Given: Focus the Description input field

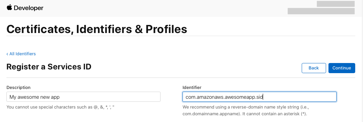Looking at the screenshot, I should pyautogui.click(x=83, y=97).
